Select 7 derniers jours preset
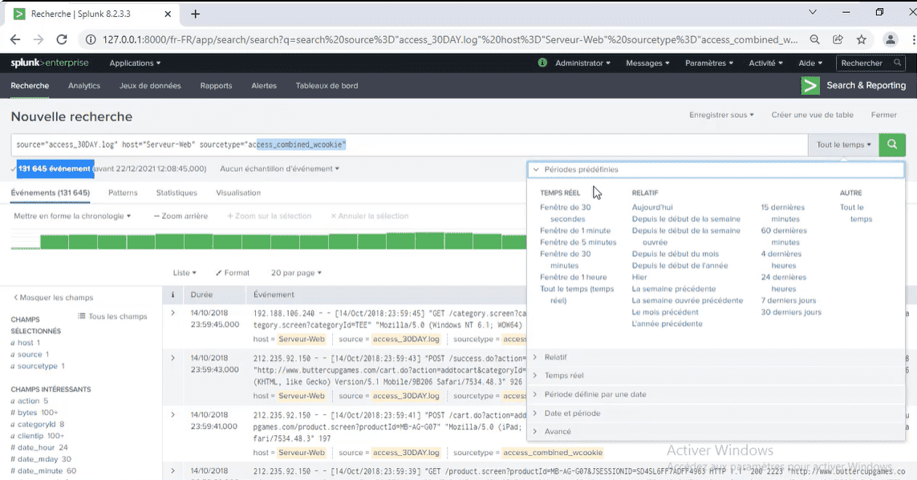917x480 pixels. 789,300
